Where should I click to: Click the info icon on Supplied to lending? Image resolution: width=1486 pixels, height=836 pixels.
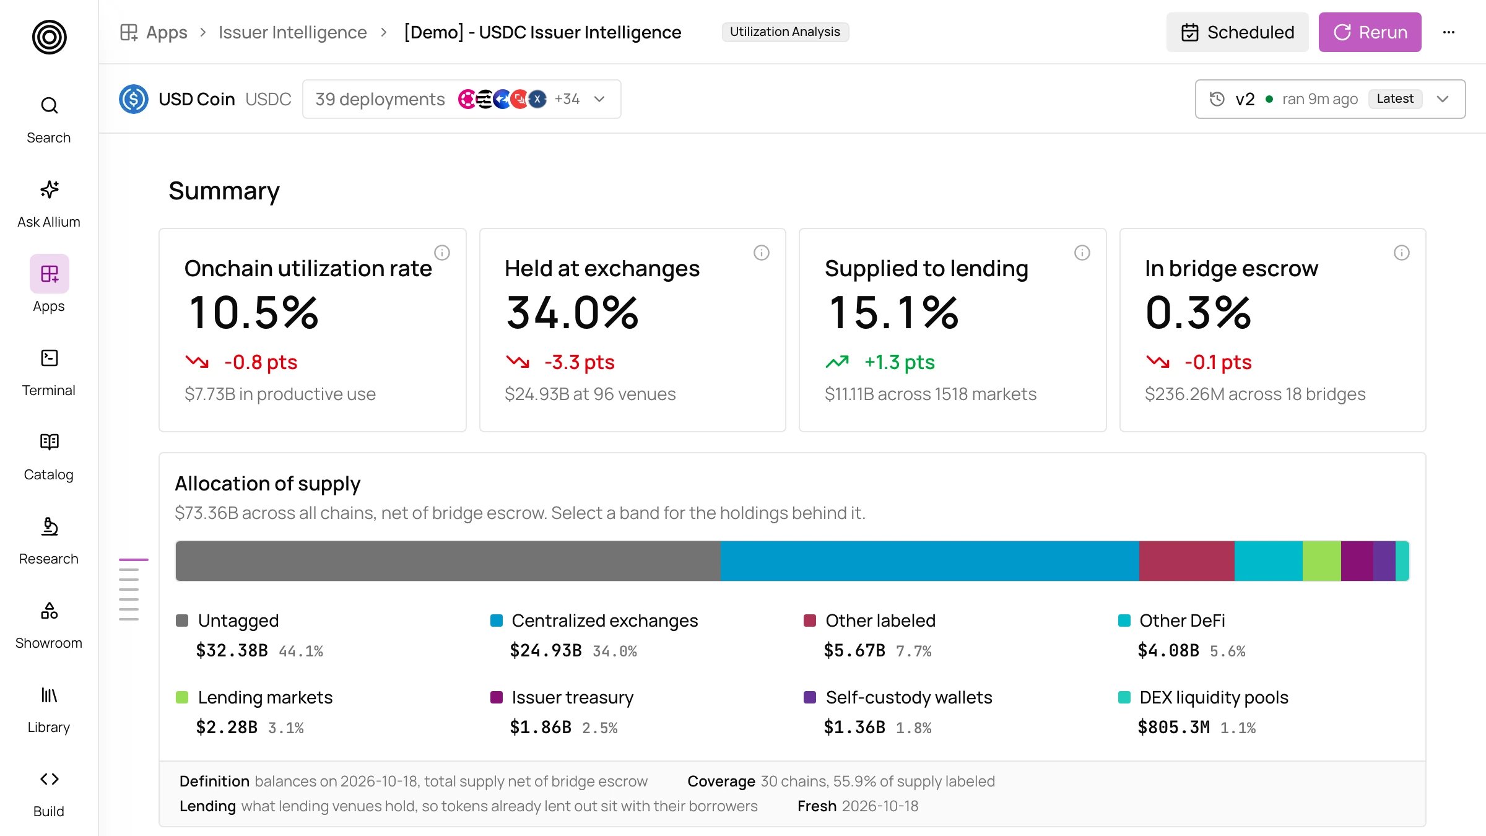1082,253
